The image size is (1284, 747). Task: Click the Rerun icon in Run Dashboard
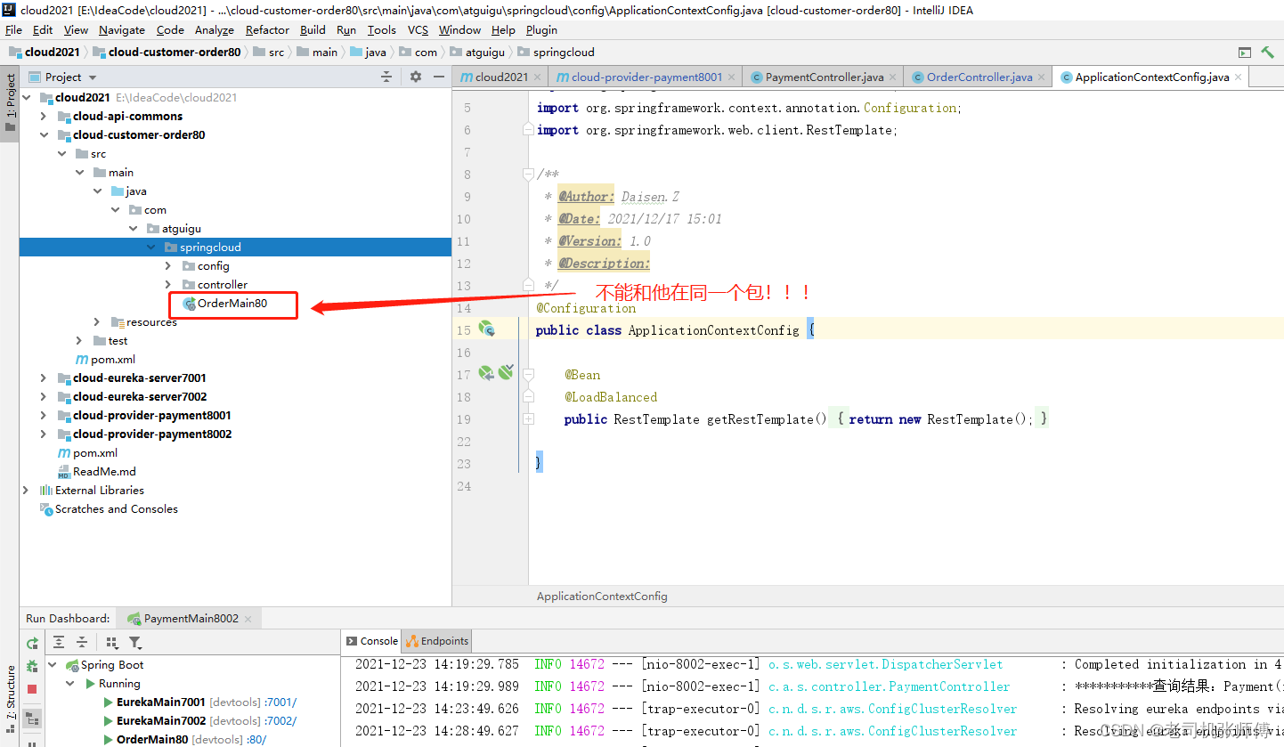32,643
